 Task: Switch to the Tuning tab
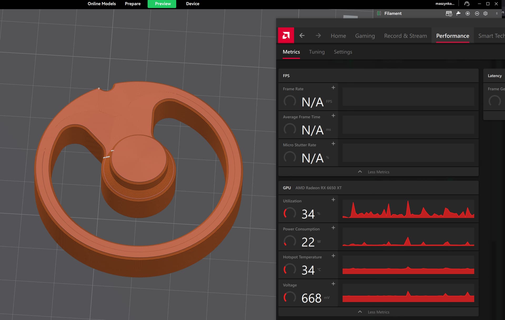click(x=317, y=52)
